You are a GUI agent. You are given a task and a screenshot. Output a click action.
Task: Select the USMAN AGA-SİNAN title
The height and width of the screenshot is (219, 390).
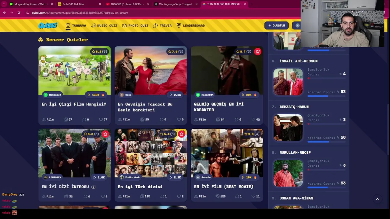pyautogui.click(x=296, y=198)
